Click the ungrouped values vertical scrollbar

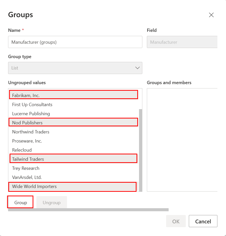141,150
